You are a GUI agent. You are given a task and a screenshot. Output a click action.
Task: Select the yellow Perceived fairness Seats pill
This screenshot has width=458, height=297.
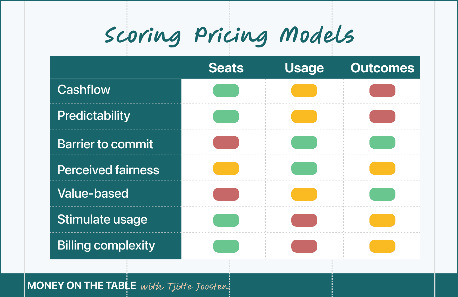tap(226, 168)
